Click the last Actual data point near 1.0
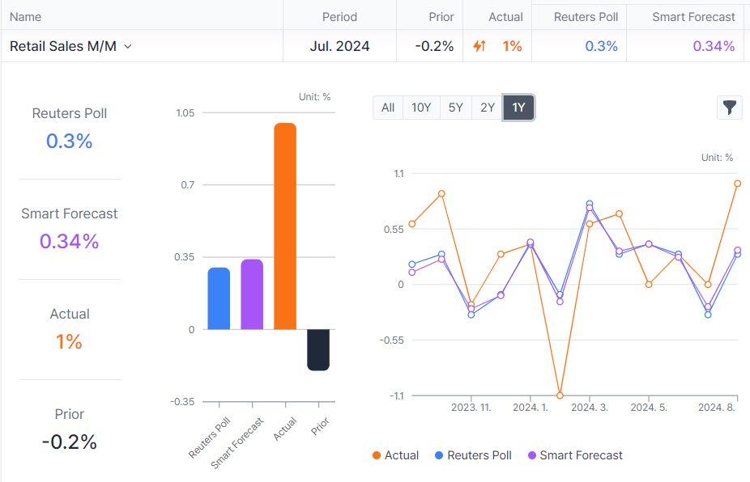This screenshot has width=750, height=482. point(738,184)
